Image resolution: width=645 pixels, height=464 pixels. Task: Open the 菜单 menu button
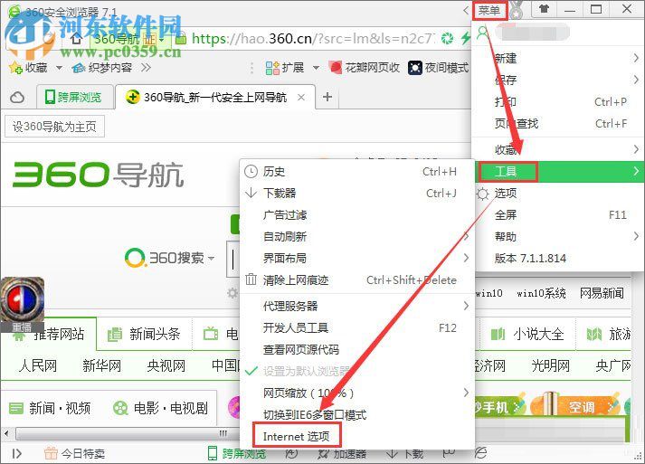pos(489,10)
